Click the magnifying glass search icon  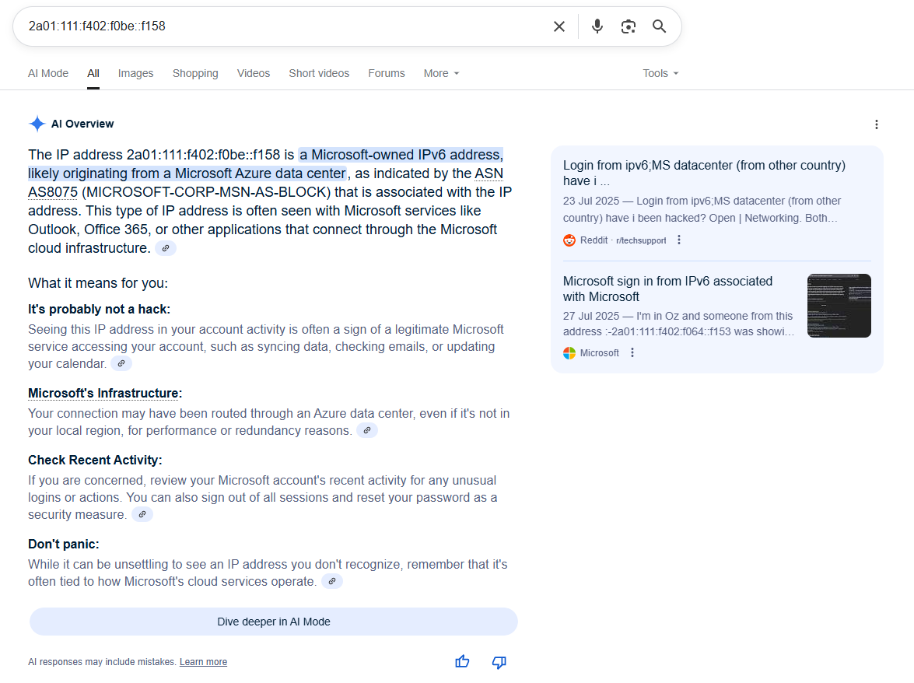coord(660,26)
